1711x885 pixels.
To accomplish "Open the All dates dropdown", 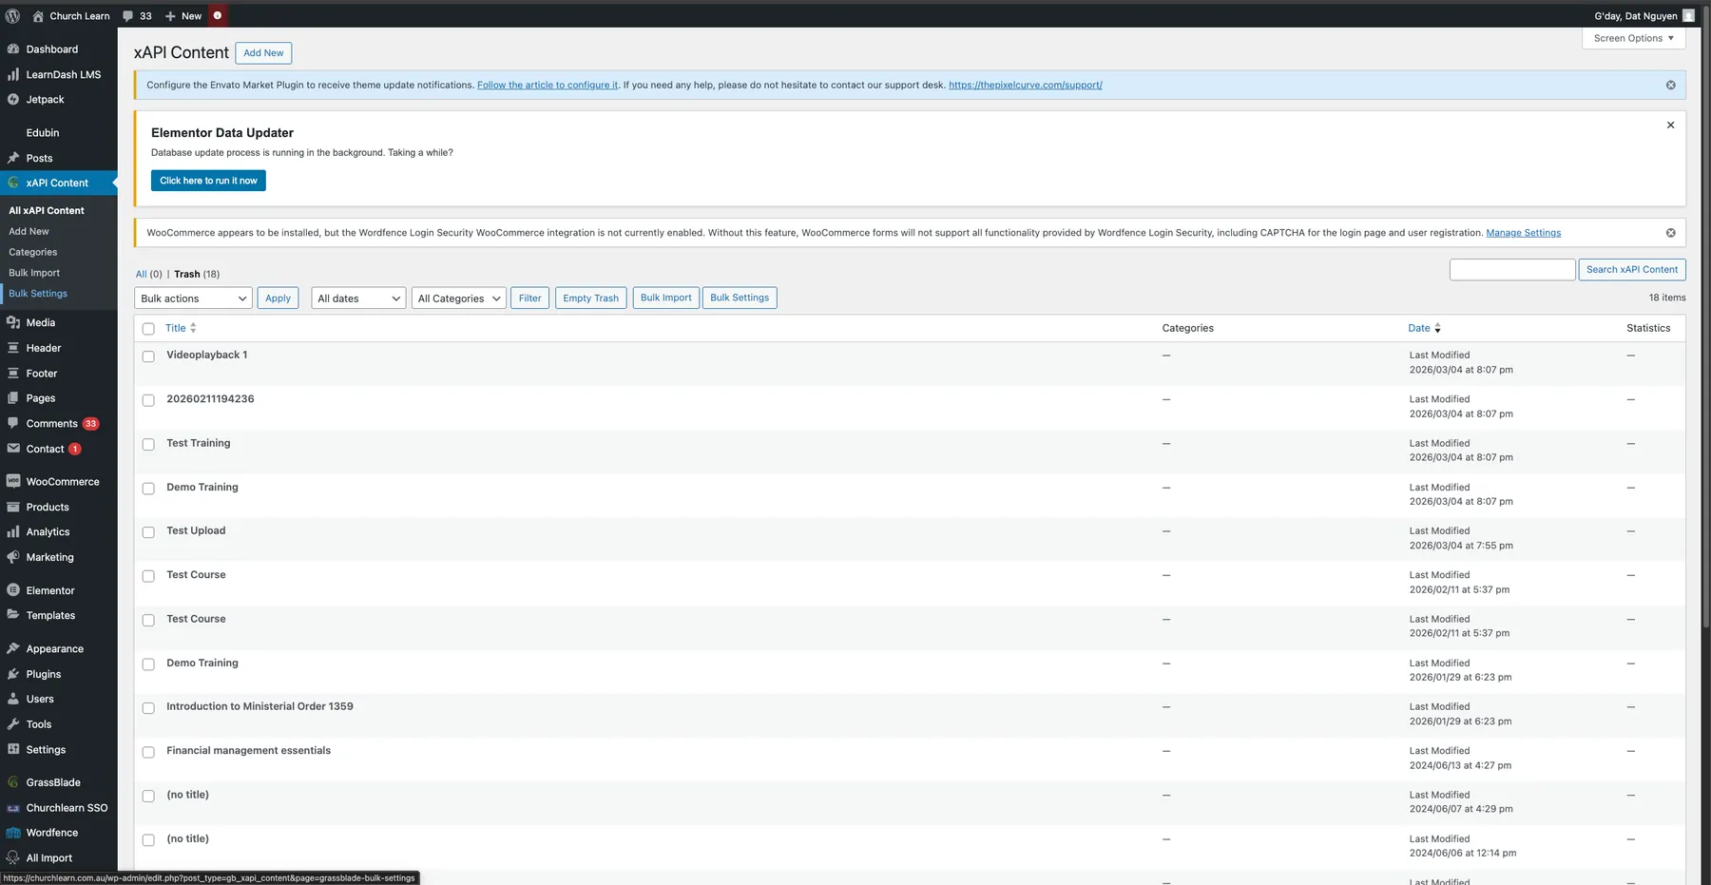I will [358, 298].
